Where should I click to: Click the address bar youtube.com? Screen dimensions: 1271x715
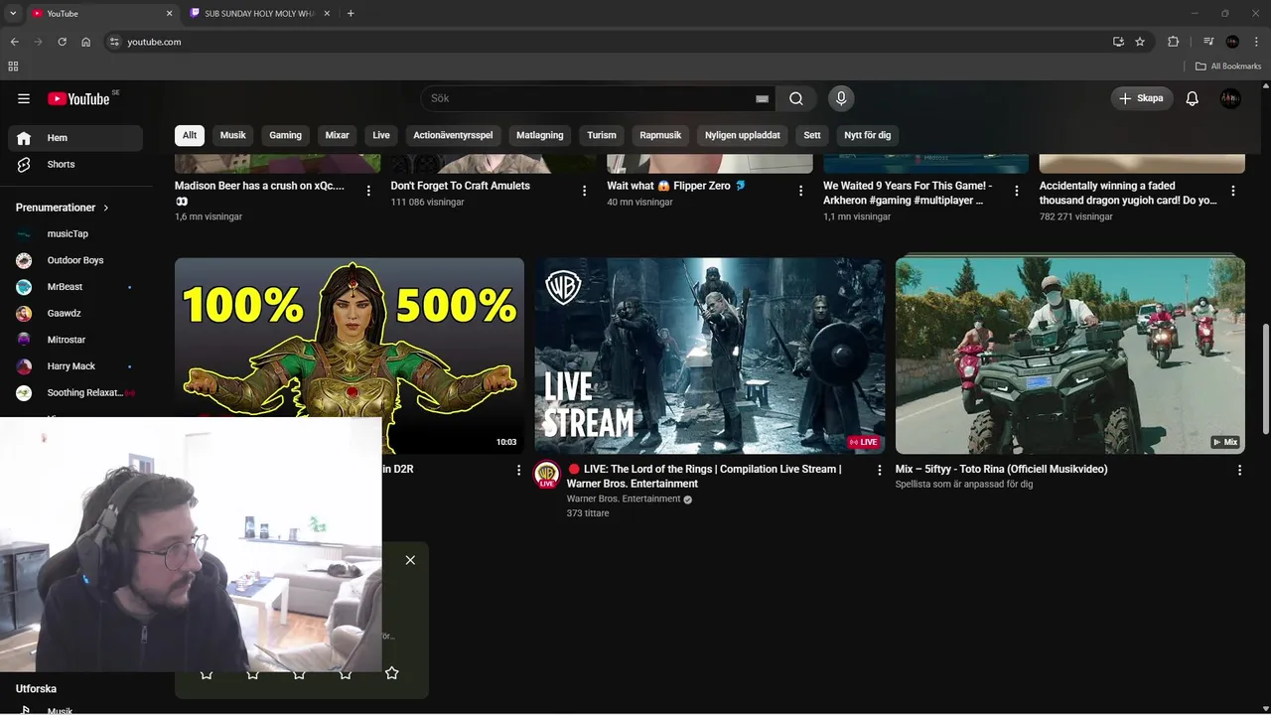click(x=154, y=42)
